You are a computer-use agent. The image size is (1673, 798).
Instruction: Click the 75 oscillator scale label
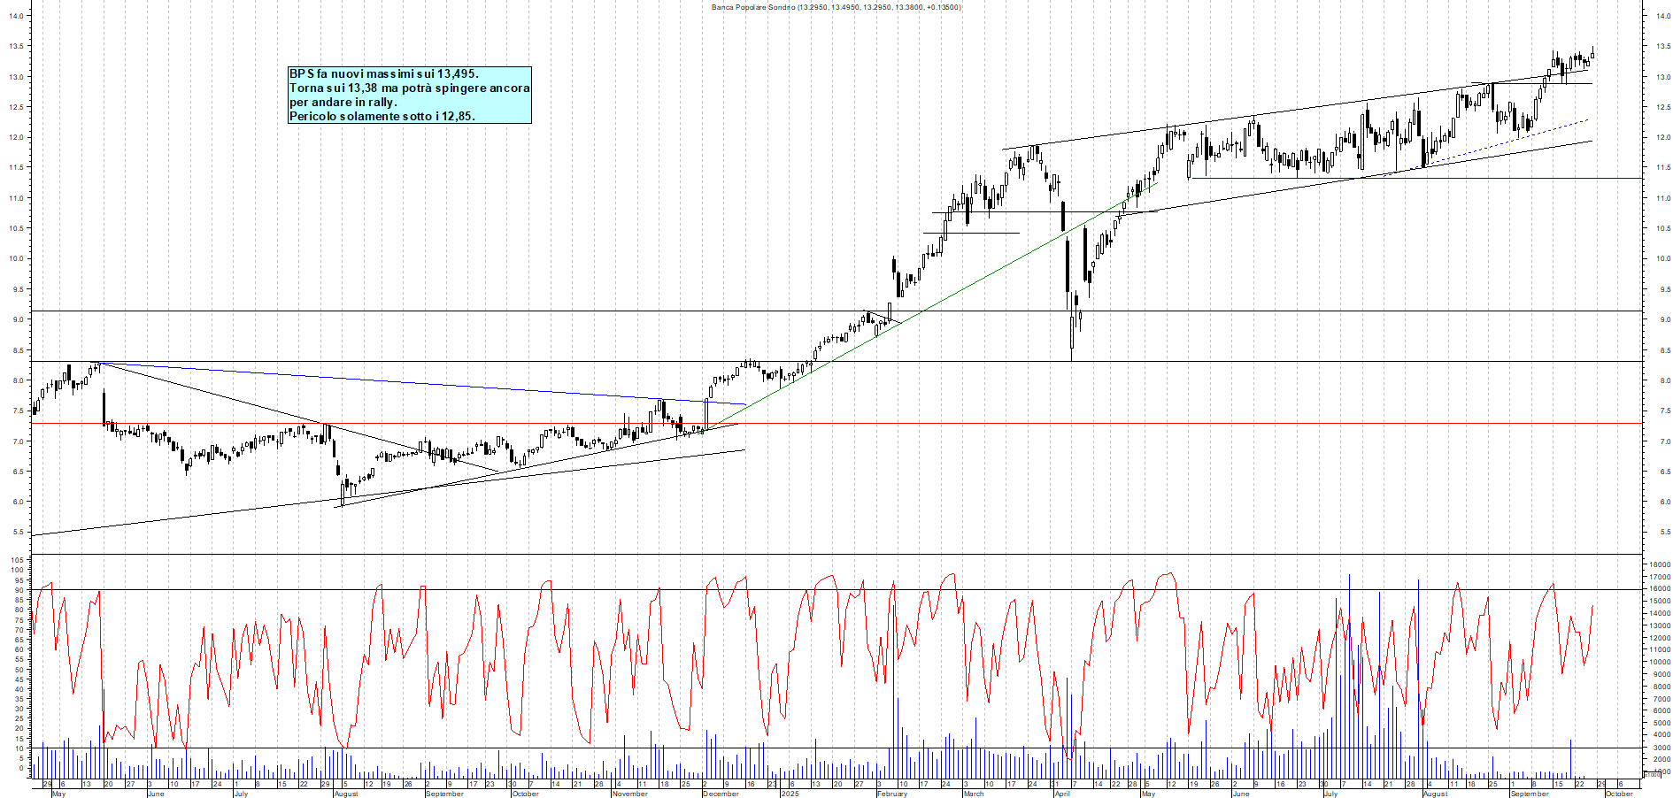click(x=19, y=619)
